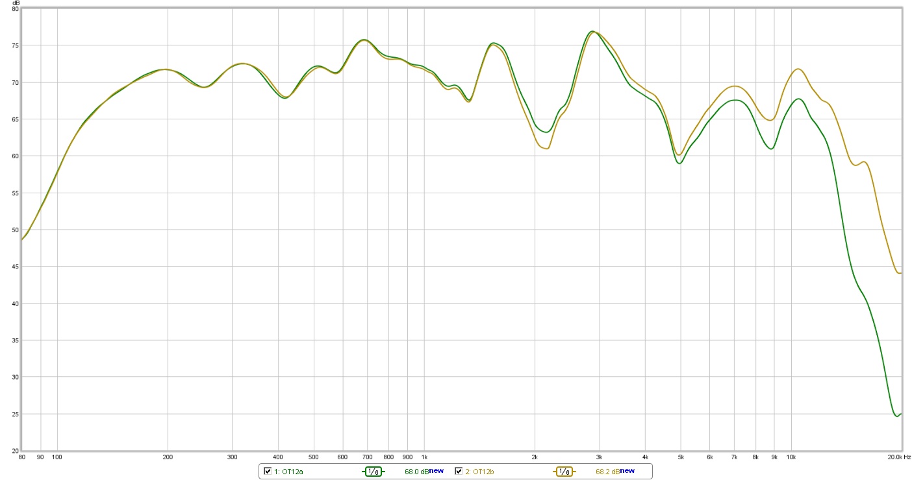Image resolution: width=912 pixels, height=480 pixels.
Task: Click the 68.0 dB readout value
Action: [x=416, y=472]
